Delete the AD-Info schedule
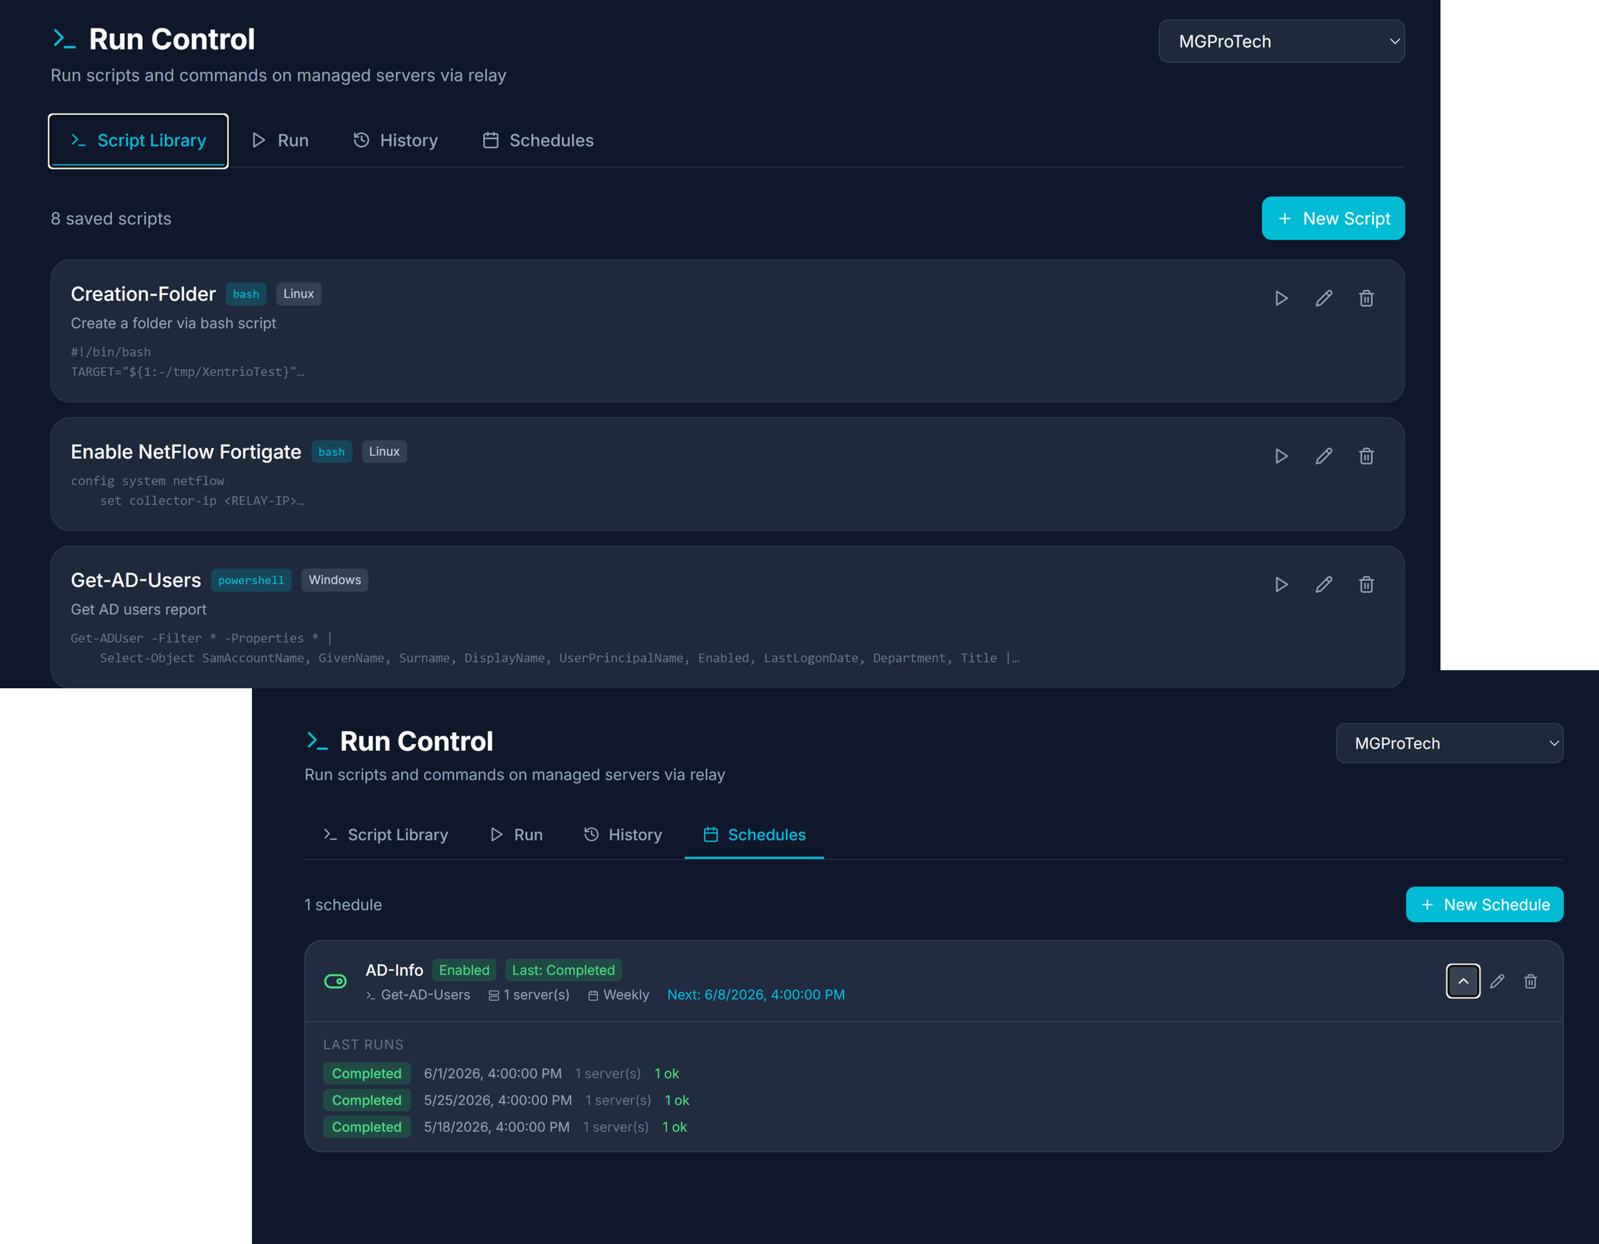Viewport: 1599px width, 1244px height. 1530,981
